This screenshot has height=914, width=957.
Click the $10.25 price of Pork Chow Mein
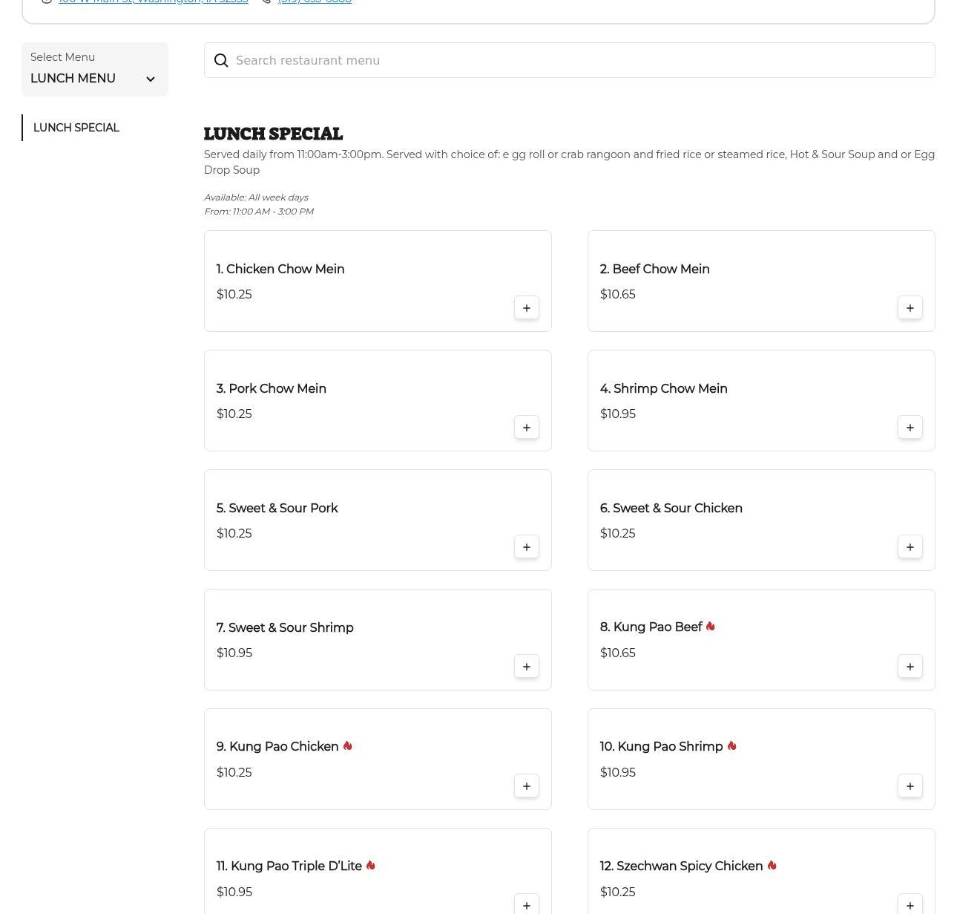tap(234, 414)
